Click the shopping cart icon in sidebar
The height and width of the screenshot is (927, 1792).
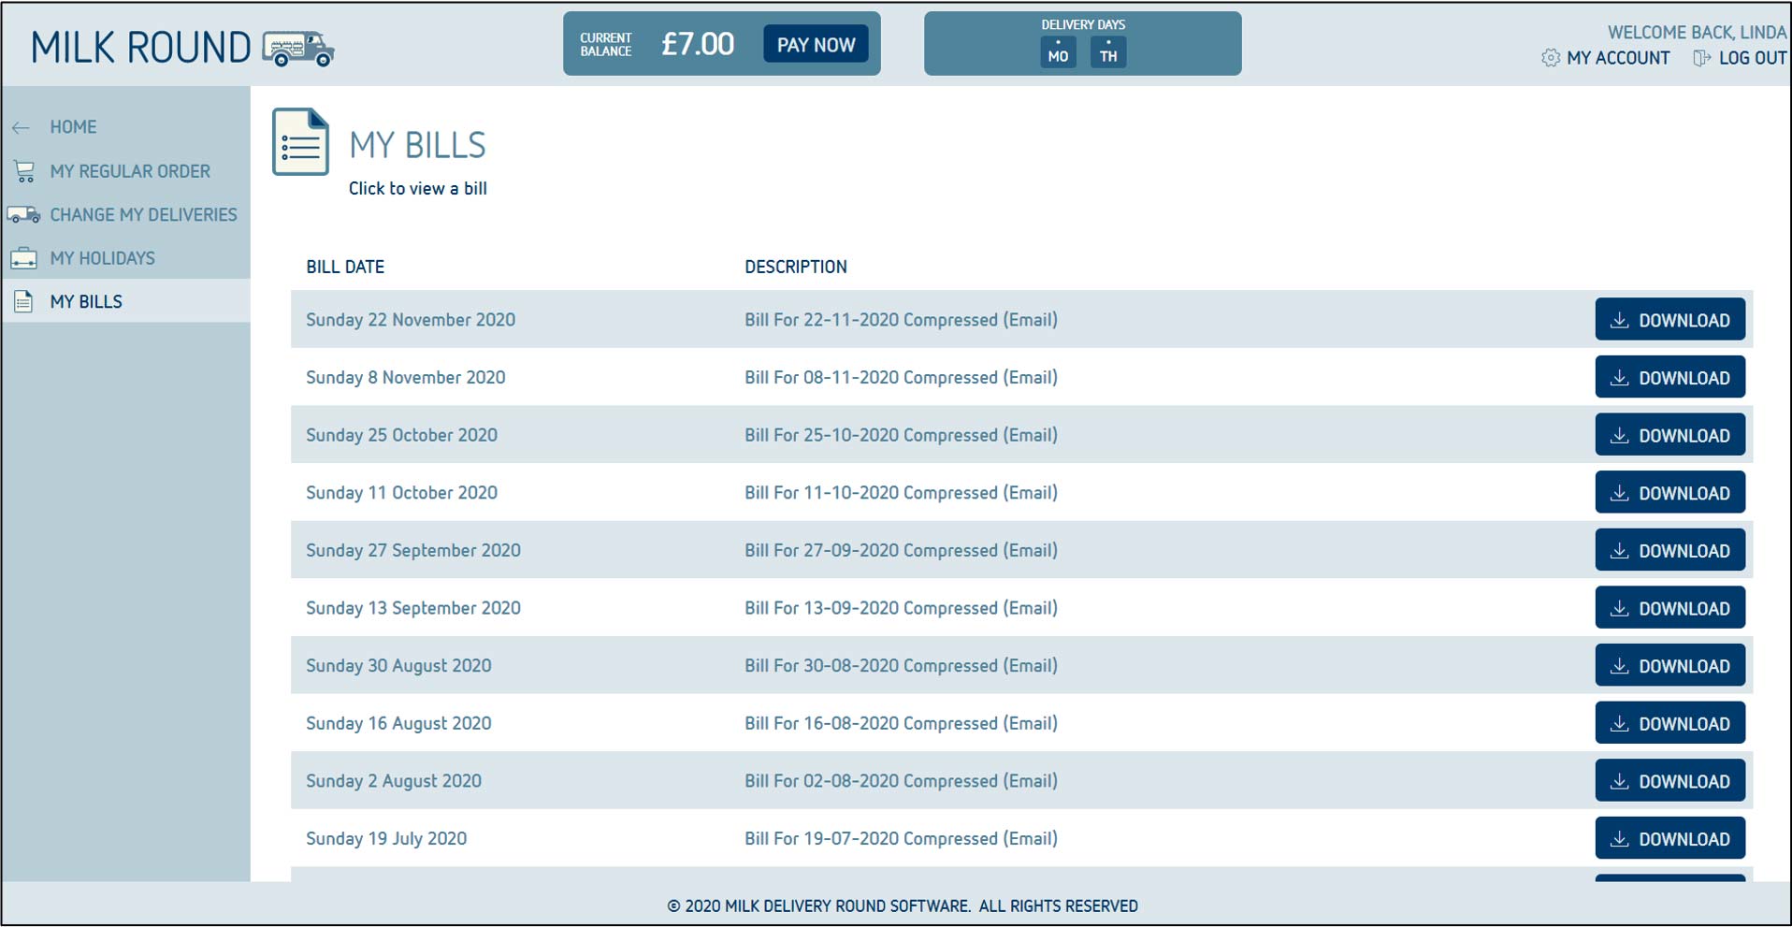(24, 171)
